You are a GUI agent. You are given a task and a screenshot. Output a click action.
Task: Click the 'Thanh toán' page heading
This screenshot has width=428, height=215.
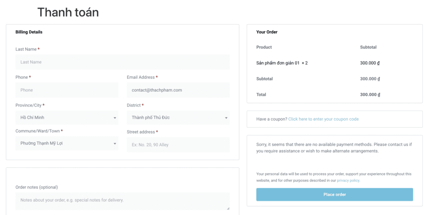pos(68,12)
